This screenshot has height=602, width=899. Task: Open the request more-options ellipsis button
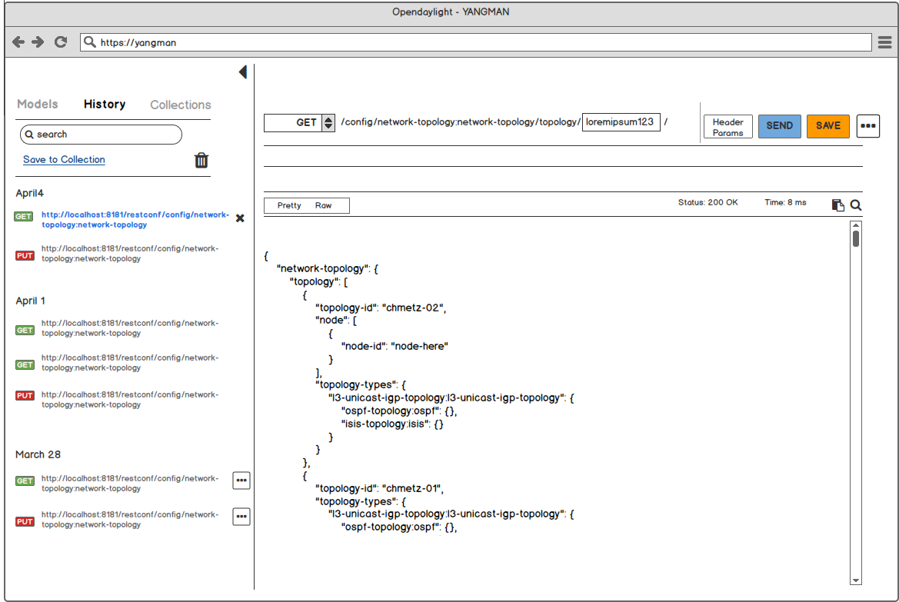868,126
